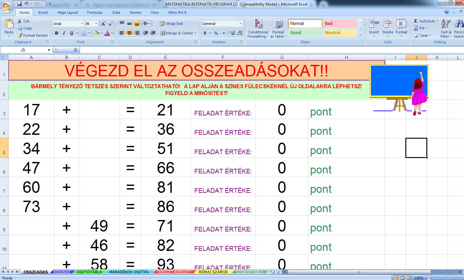Screen dimensions: 464x280
Task: Apply the Good cell style
Action: pyautogui.click(x=305, y=33)
